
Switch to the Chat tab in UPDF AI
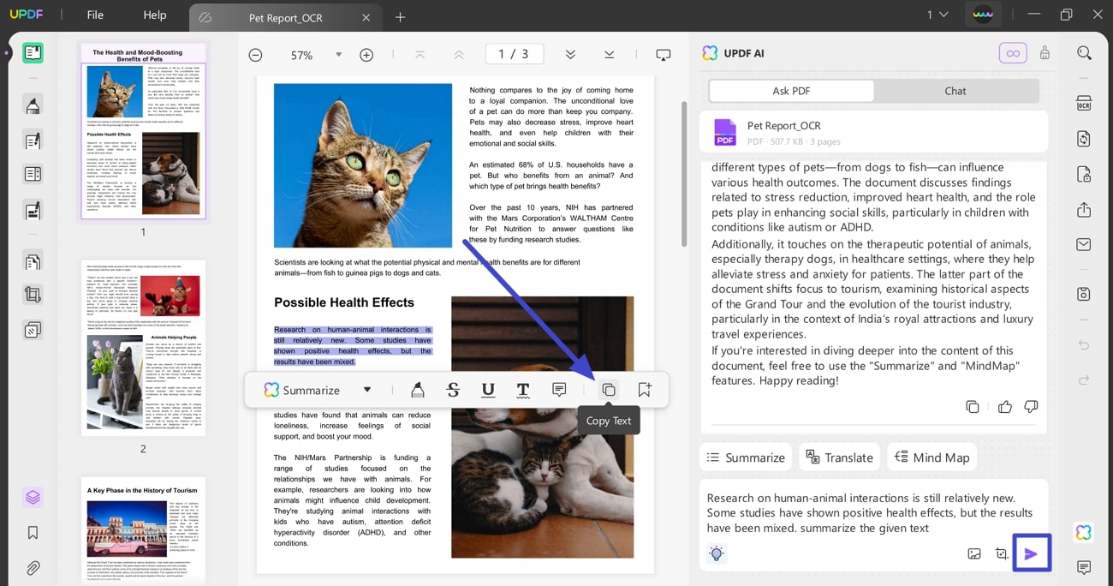coord(955,91)
